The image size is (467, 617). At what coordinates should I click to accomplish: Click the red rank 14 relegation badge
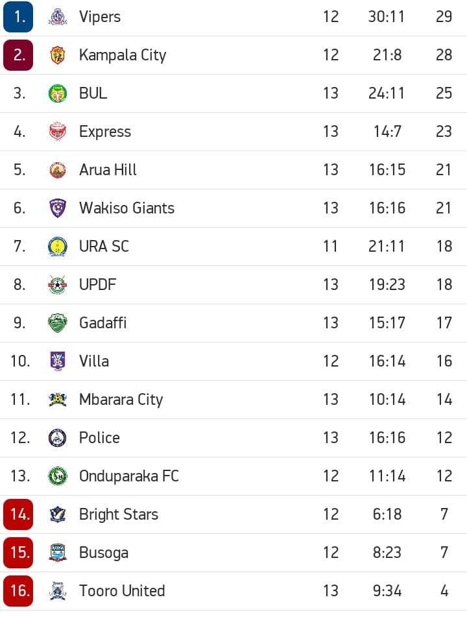18,514
